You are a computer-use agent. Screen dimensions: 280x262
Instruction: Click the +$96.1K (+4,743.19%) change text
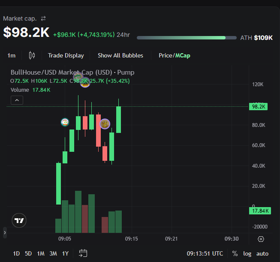point(84,35)
